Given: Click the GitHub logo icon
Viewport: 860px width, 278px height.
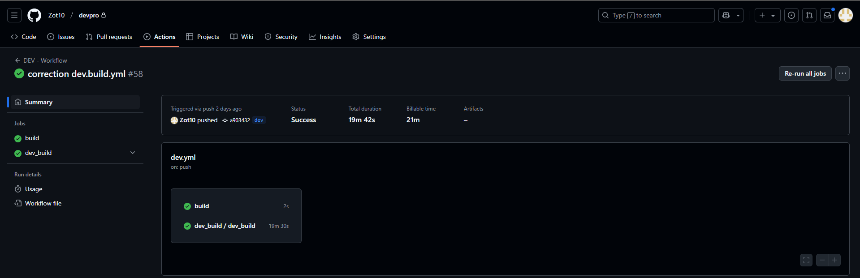Looking at the screenshot, I should [x=34, y=15].
